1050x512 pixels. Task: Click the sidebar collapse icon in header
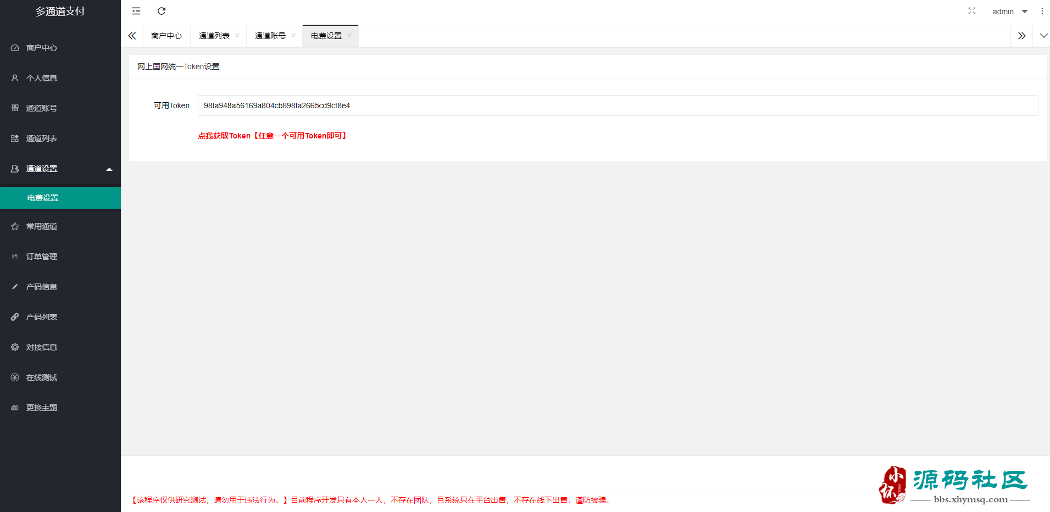click(x=136, y=11)
